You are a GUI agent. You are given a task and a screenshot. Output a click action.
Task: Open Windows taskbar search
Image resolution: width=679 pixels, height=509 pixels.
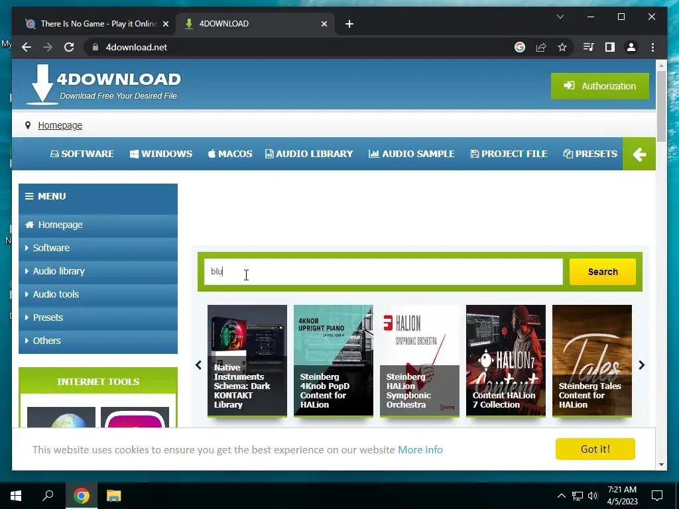pyautogui.click(x=48, y=496)
